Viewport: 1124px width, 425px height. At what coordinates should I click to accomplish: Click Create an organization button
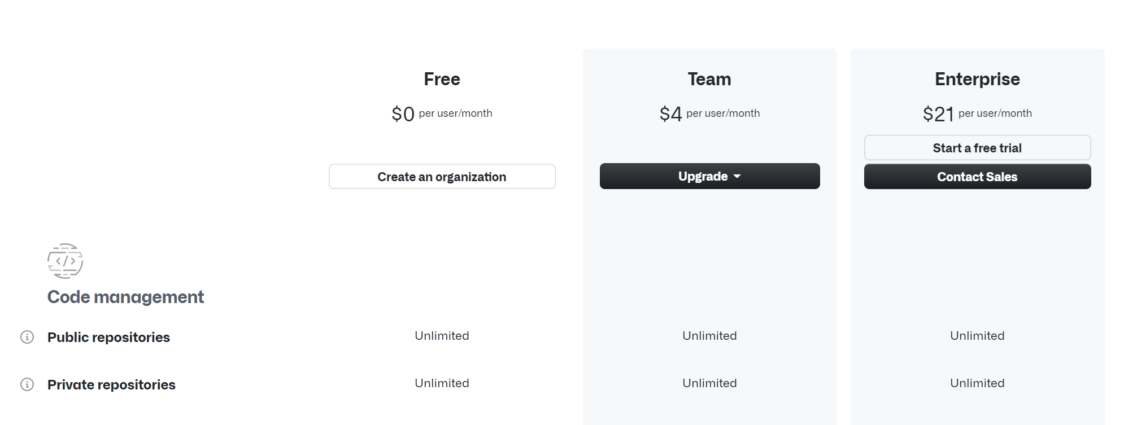point(442,177)
